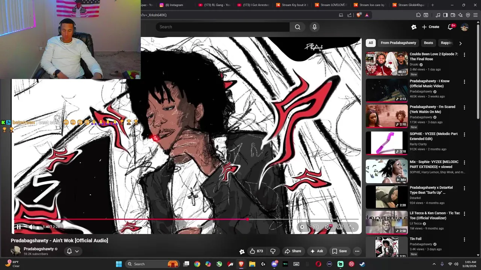Image resolution: width=481 pixels, height=270 pixels.
Task: Open a new browser tab with plus
Action: point(433,5)
